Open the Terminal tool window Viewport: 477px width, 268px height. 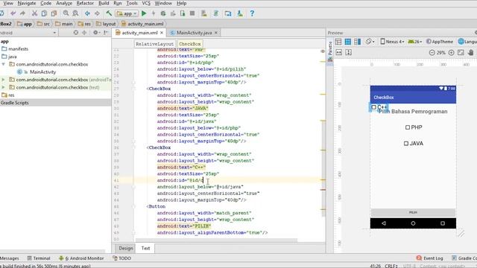pyautogui.click(x=39, y=258)
